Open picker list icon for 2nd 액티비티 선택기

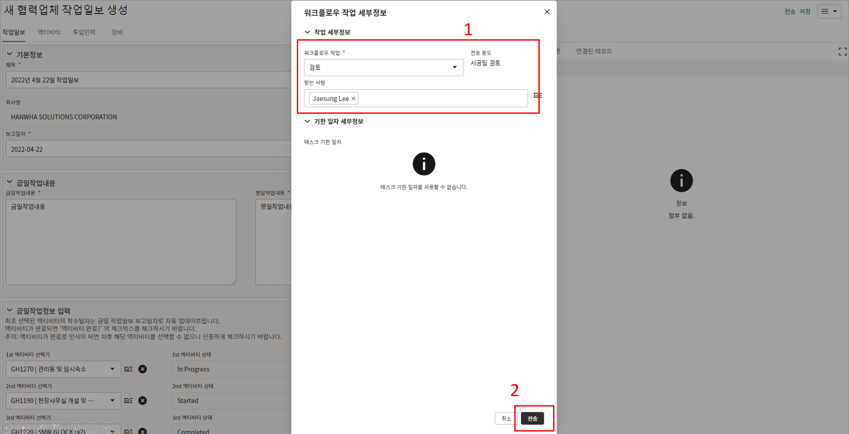pos(128,401)
